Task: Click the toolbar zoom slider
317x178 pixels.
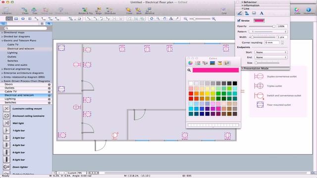Action: click(200, 19)
